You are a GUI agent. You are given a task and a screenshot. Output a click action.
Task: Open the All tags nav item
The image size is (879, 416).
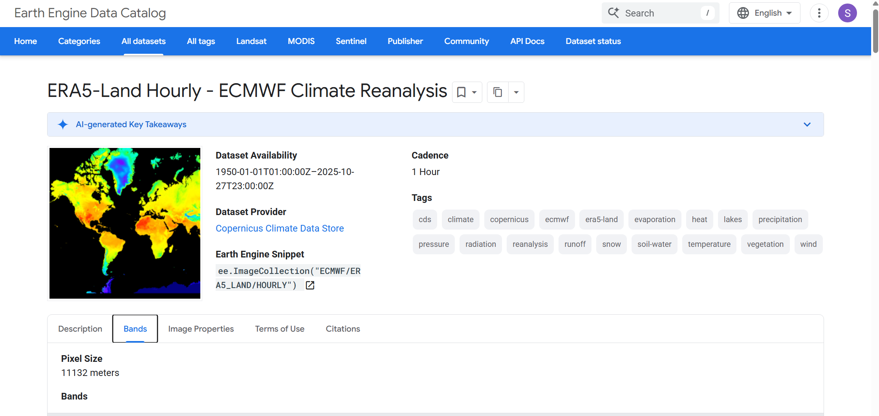pyautogui.click(x=201, y=41)
